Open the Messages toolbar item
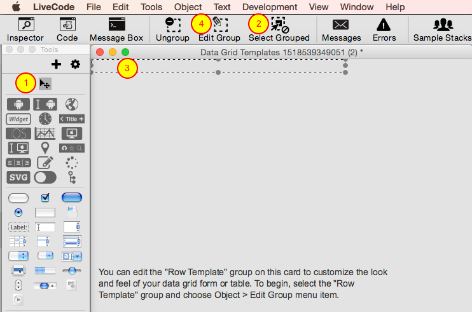 tap(342, 29)
